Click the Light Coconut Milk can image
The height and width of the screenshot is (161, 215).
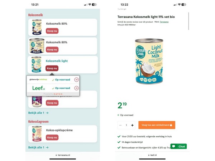point(149,61)
